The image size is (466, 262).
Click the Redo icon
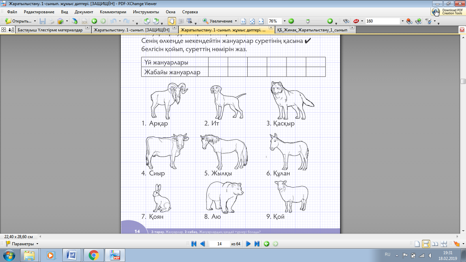click(x=127, y=21)
